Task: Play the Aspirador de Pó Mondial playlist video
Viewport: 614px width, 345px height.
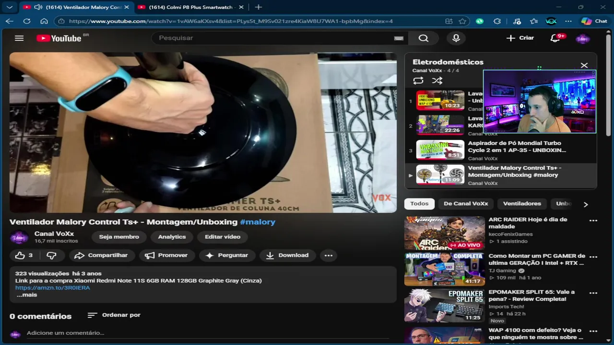Action: coord(501,150)
